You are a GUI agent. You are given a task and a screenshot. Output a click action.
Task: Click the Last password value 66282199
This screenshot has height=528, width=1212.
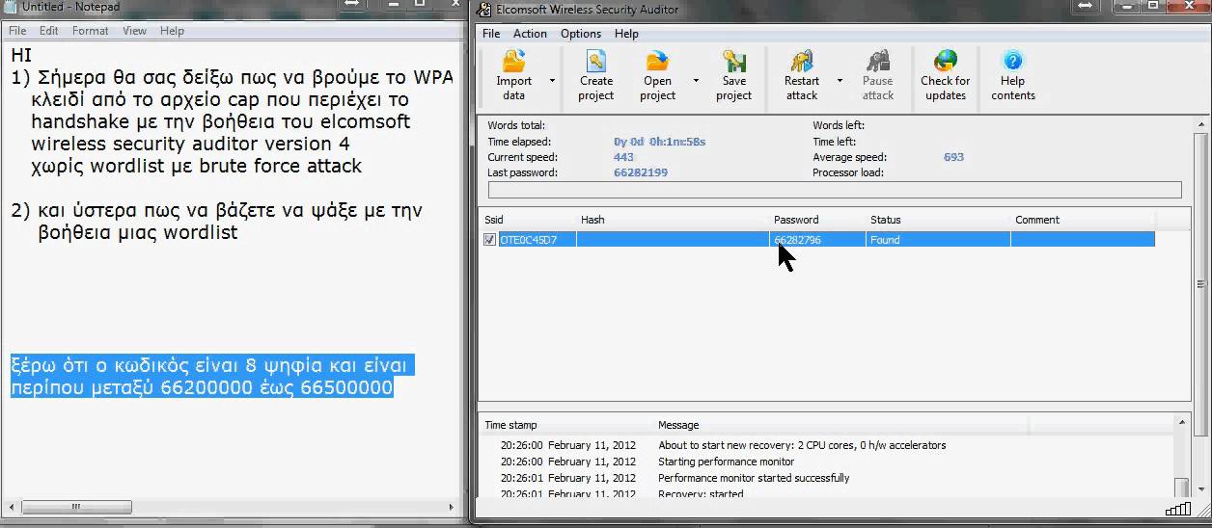pos(641,172)
